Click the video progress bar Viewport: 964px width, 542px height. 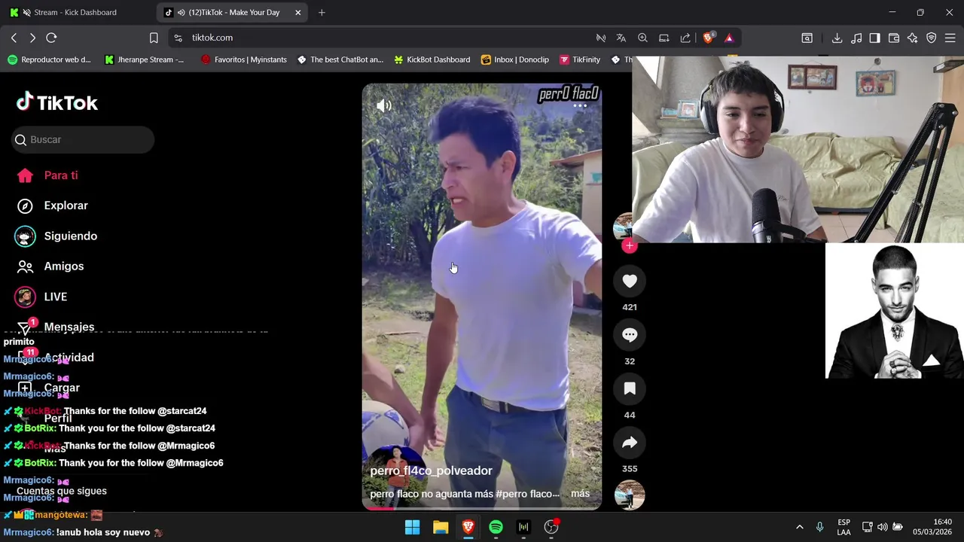coord(482,508)
